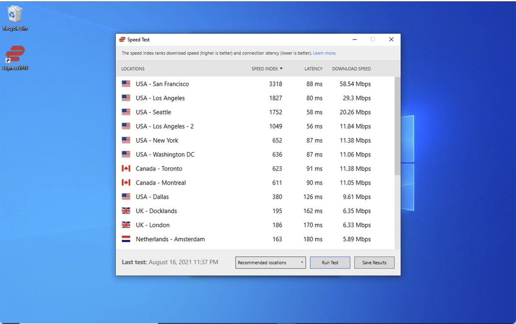Click the Save Results button

(x=374, y=262)
